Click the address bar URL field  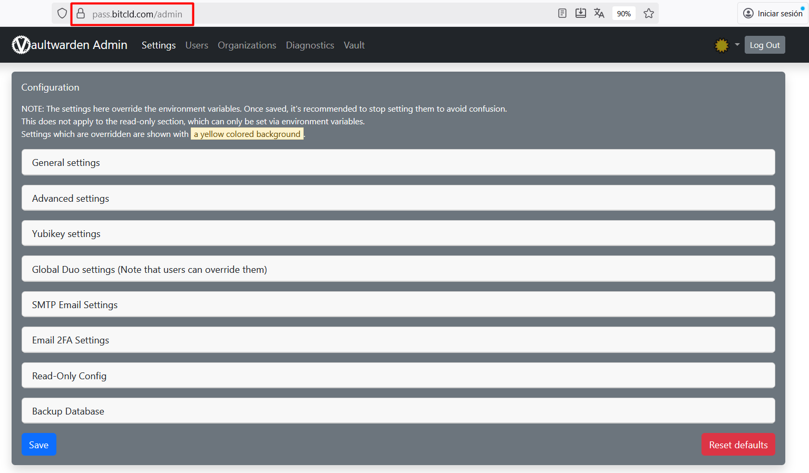click(x=316, y=14)
